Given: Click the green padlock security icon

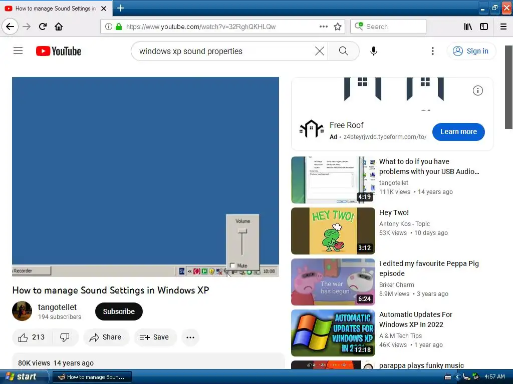Looking at the screenshot, I should (x=119, y=26).
